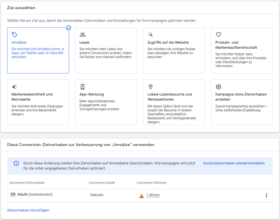Select the Zugriffe auf die Website goal
The image size is (280, 220).
[x=174, y=50]
